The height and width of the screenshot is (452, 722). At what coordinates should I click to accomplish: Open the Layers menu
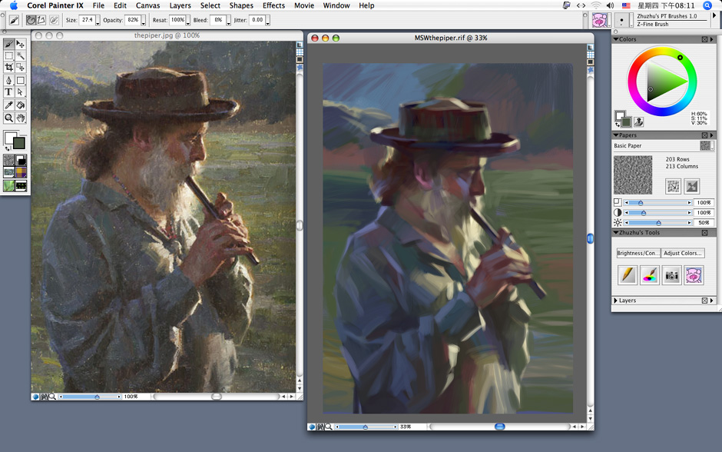[180, 5]
